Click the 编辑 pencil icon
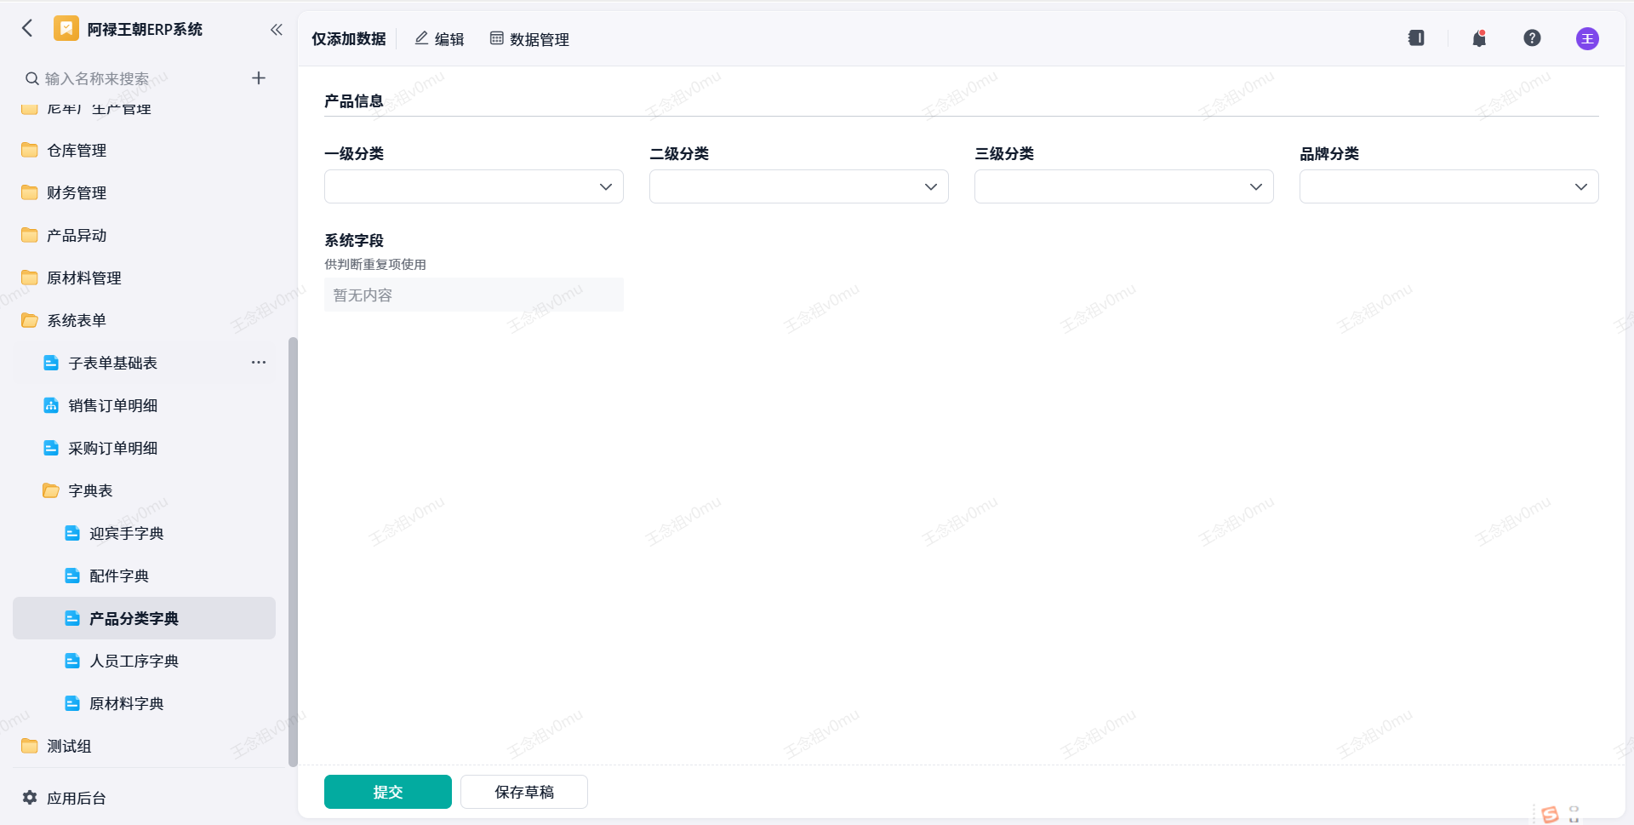 (x=421, y=38)
